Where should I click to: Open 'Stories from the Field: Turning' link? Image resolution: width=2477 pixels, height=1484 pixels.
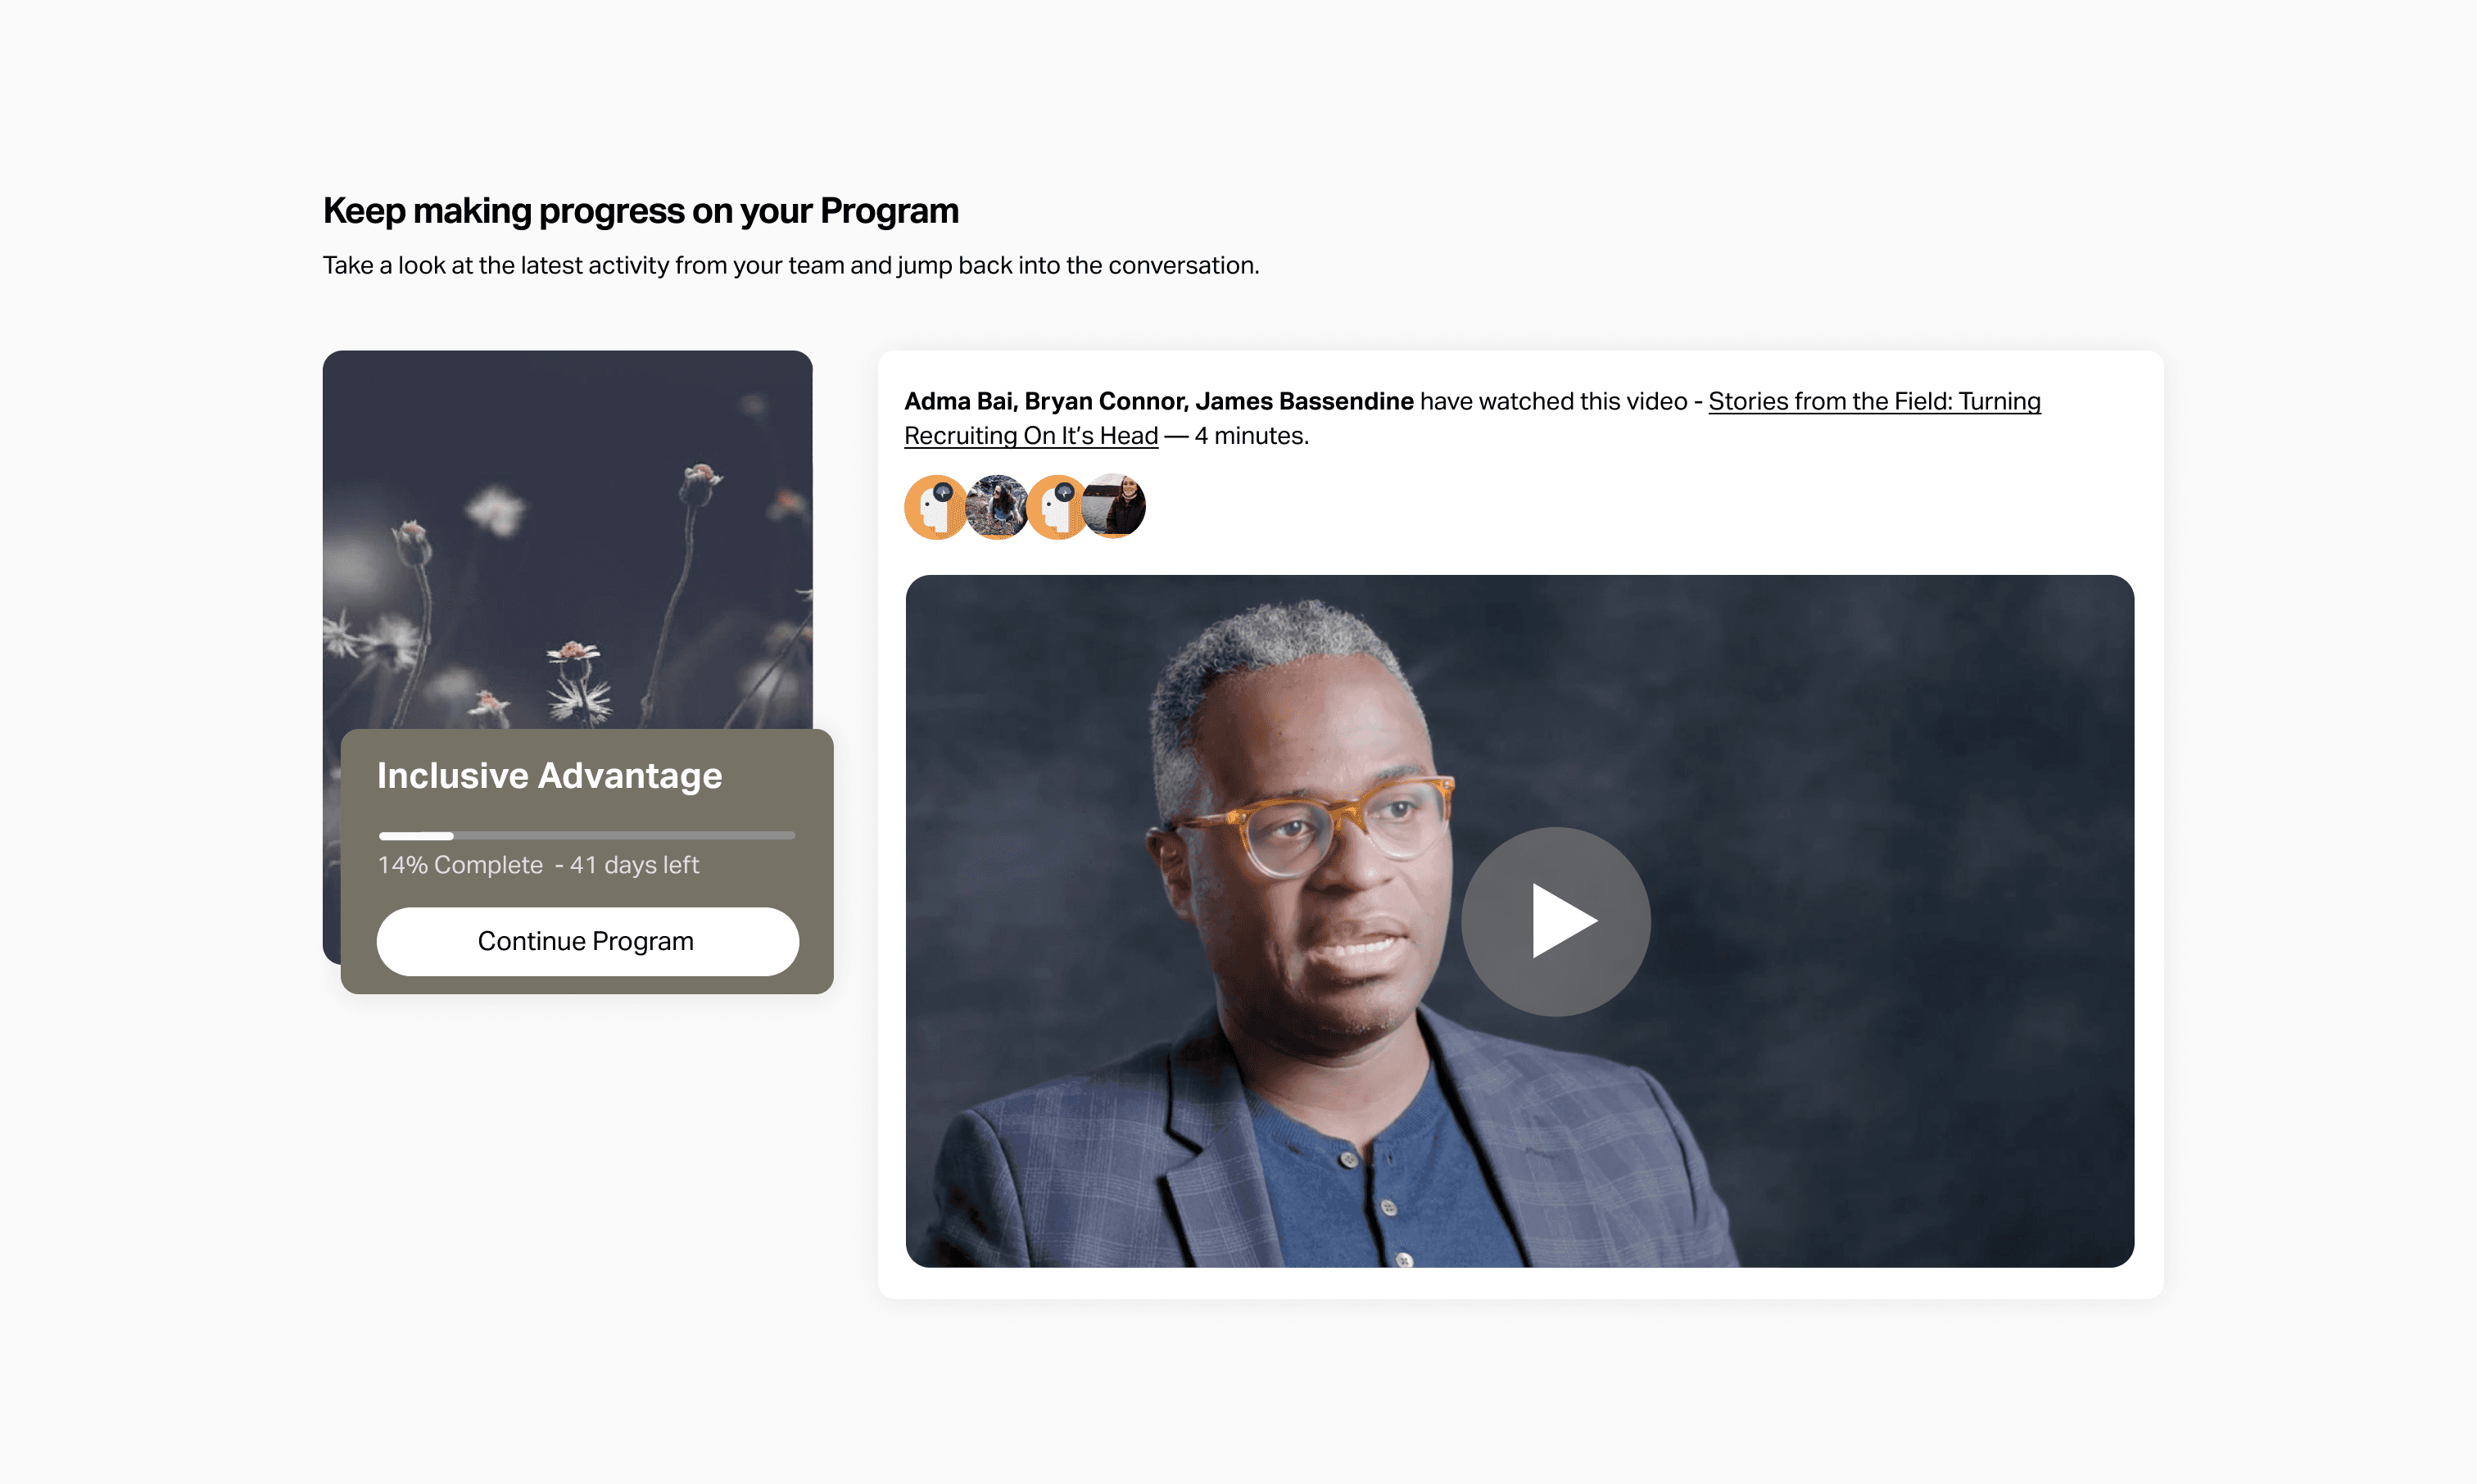[1874, 401]
